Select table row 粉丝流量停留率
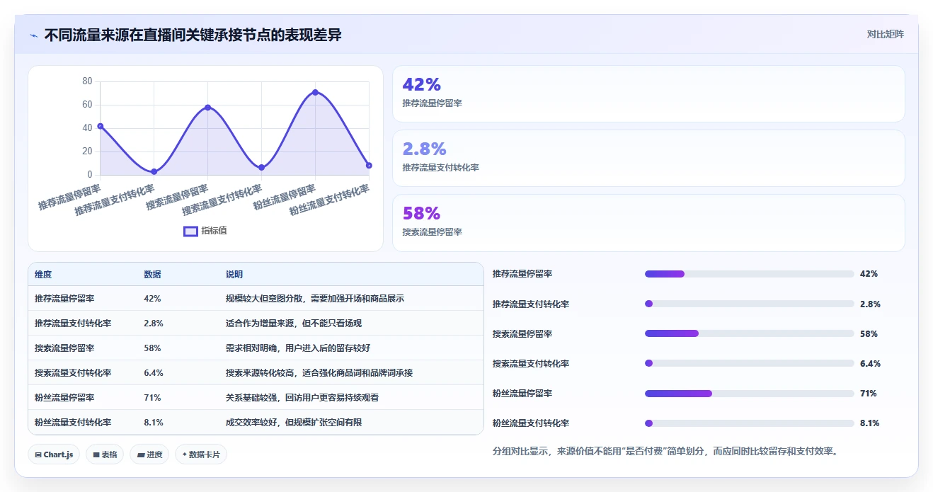Image resolution: width=933 pixels, height=492 pixels. [x=256, y=398]
